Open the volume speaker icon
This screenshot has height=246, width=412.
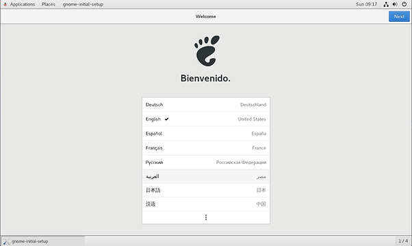tap(395, 4)
